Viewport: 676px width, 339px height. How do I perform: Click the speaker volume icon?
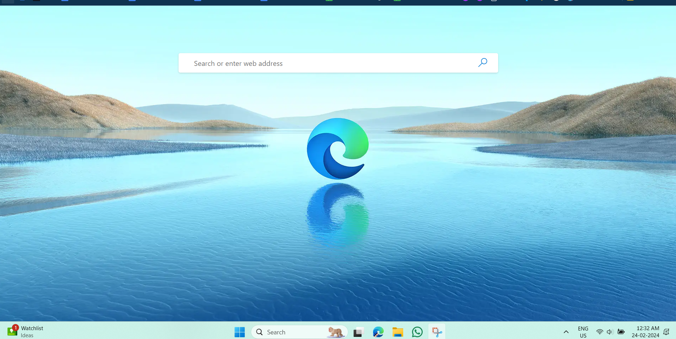pyautogui.click(x=610, y=332)
